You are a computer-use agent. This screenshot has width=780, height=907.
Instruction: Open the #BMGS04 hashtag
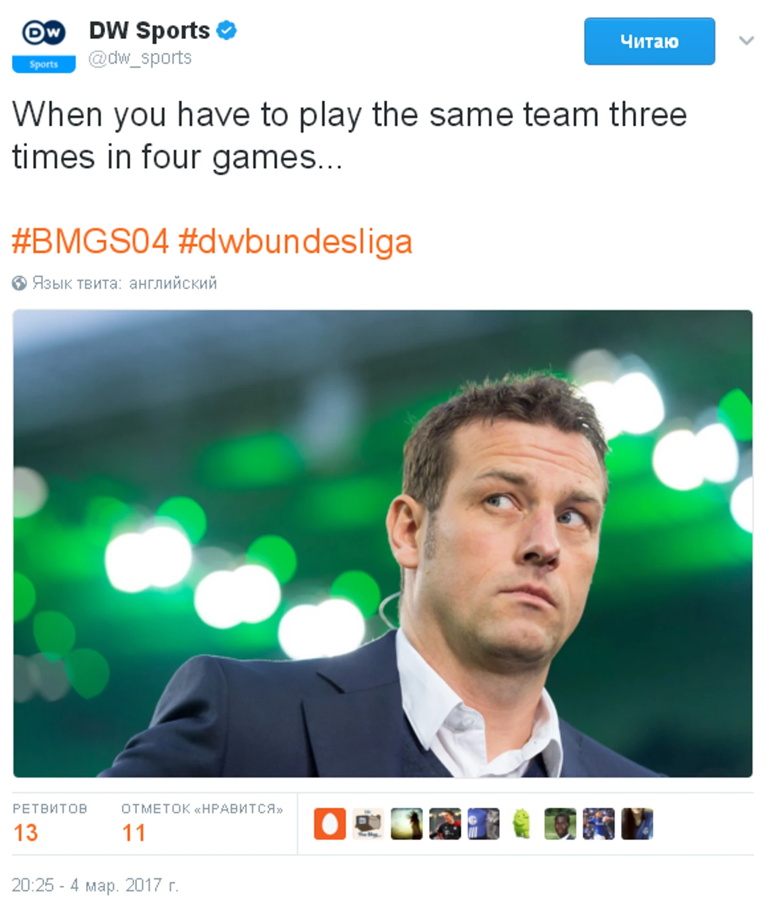click(x=90, y=241)
